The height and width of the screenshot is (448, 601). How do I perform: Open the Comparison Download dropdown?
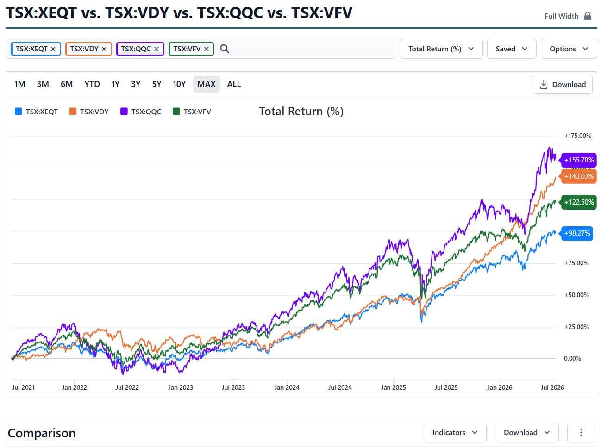click(527, 432)
